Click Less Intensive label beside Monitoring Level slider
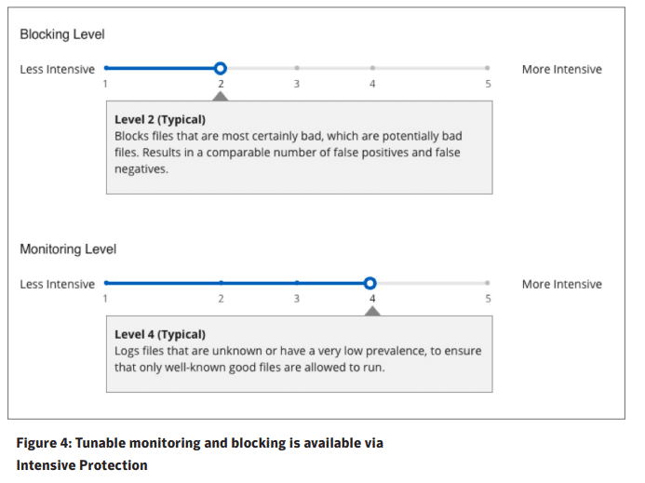Image resolution: width=645 pixels, height=483 pixels. (x=57, y=284)
